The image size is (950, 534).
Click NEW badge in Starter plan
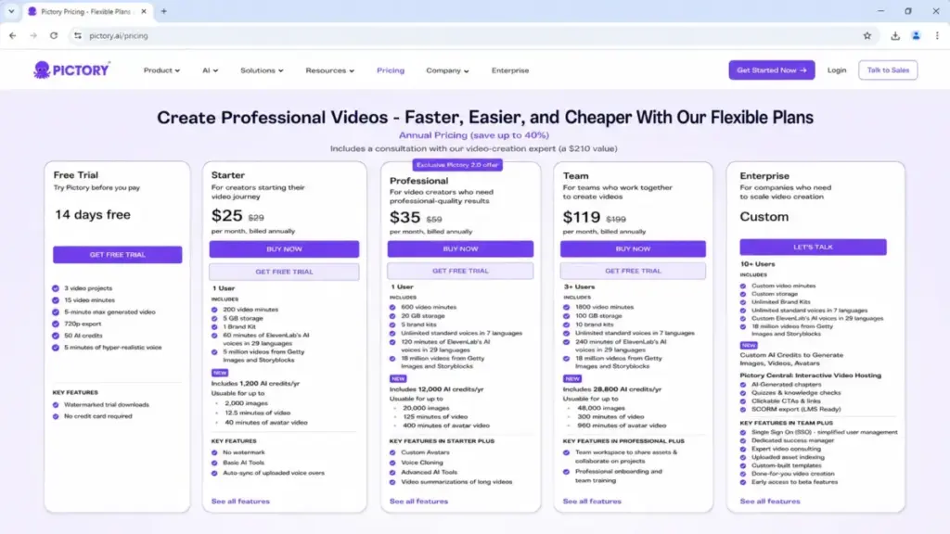[x=219, y=373]
